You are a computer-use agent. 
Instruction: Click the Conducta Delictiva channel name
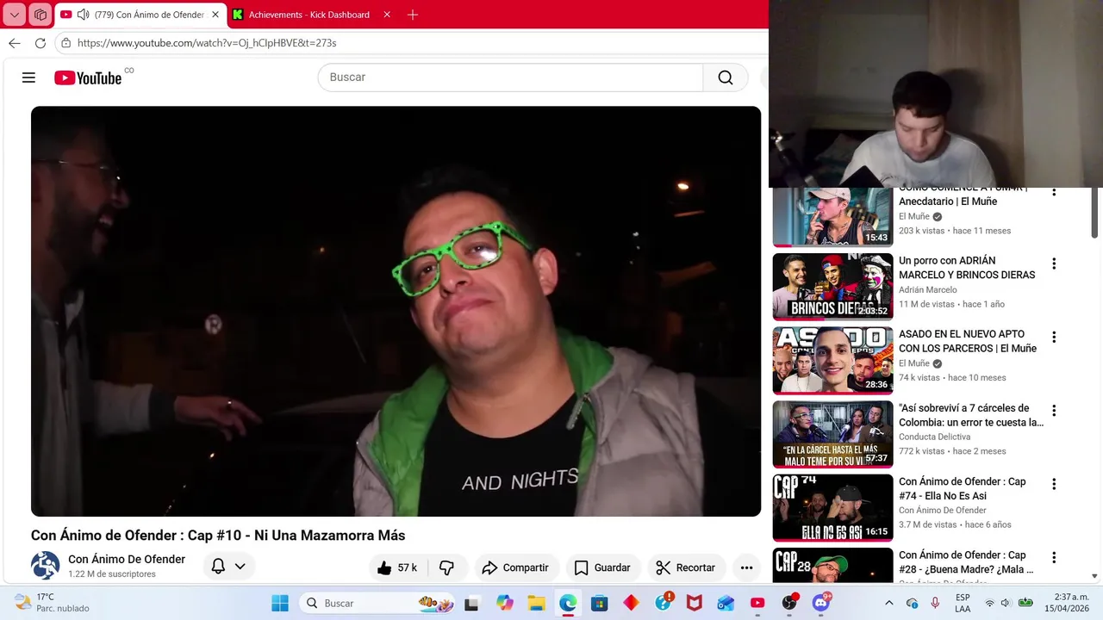click(x=934, y=437)
